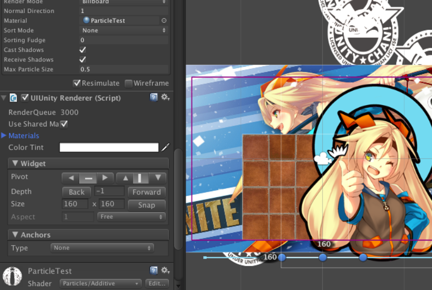Viewport: 432px width, 290px height.
Task: Click the Color Tint label
Action: click(26, 147)
